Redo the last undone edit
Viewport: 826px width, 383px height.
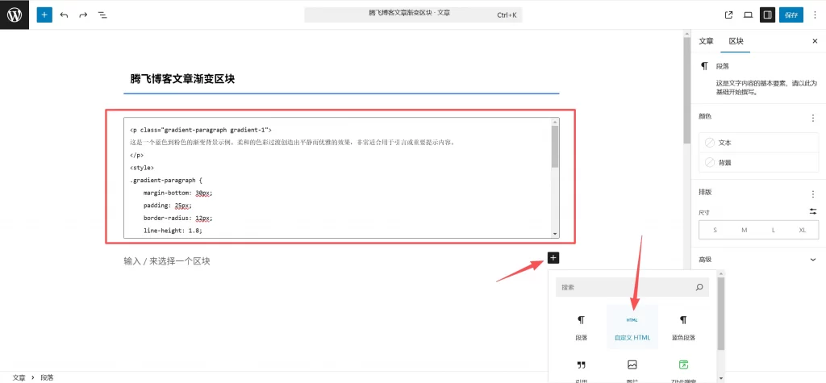click(83, 15)
